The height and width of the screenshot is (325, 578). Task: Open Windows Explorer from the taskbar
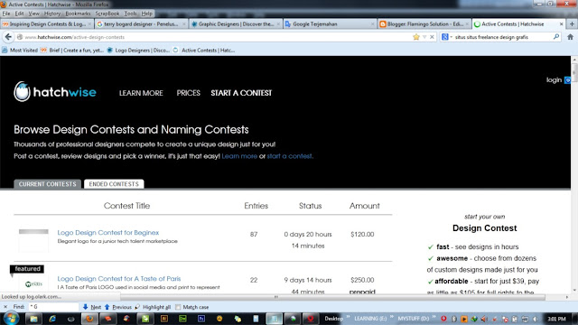pyautogui.click(x=33, y=319)
